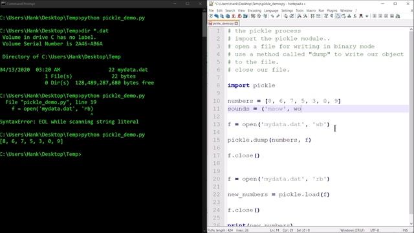Open the Tools menu

(x=300, y=10)
